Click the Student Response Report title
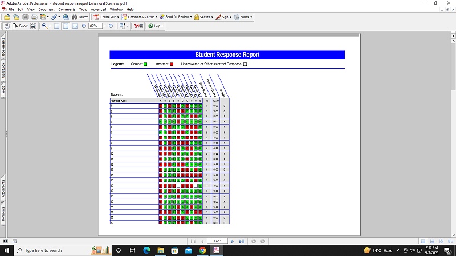 pyautogui.click(x=227, y=55)
